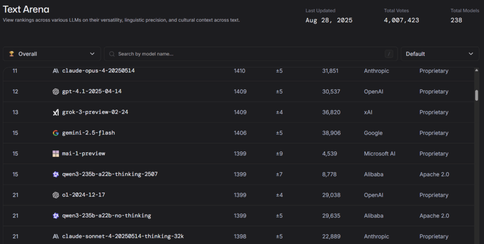Click the total votes value 4,007,423
Screen dimensions: 484x244
(x=401, y=20)
